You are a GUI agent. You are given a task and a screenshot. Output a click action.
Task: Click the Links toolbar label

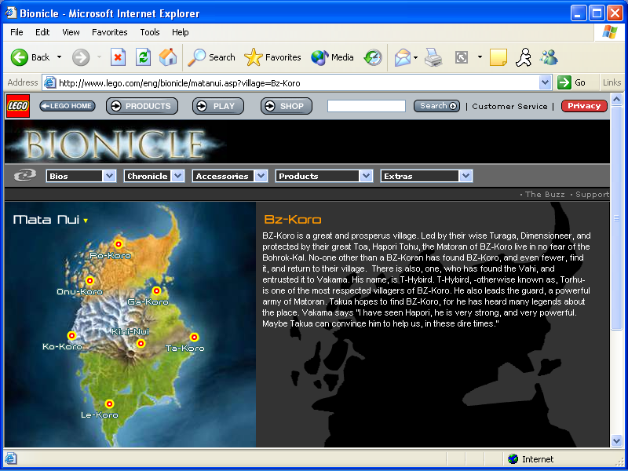tap(612, 82)
